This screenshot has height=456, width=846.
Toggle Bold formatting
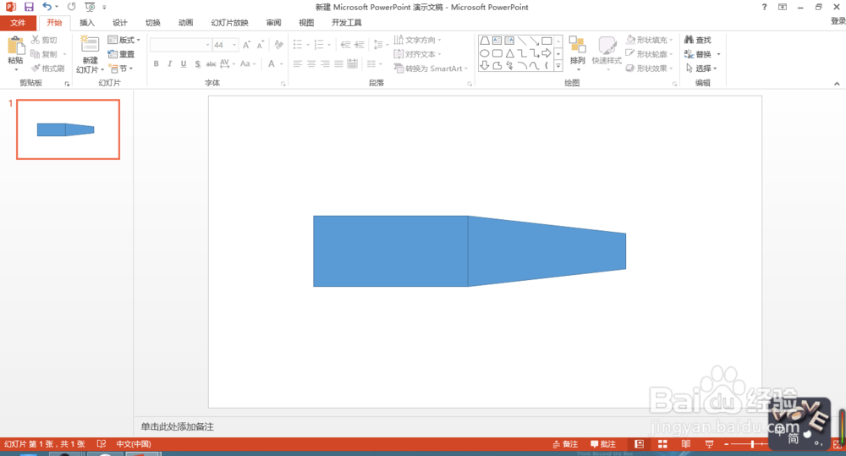[x=156, y=63]
